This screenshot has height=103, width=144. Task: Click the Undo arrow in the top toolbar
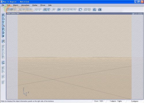[36, 10]
